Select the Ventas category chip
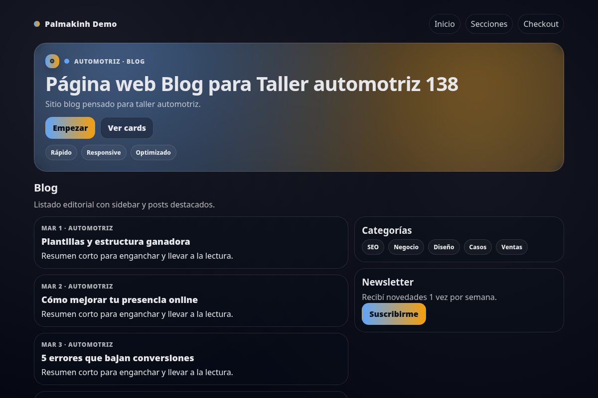 coord(512,247)
